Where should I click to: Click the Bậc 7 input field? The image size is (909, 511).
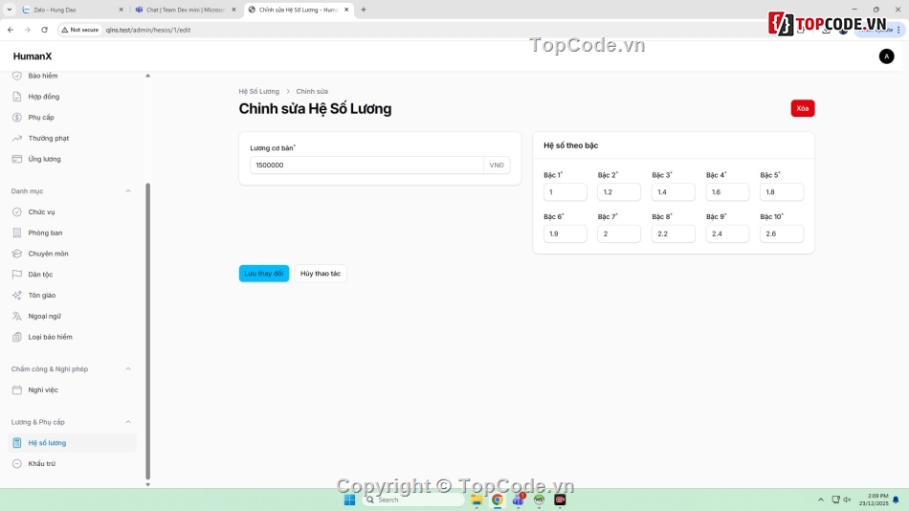[x=619, y=233]
